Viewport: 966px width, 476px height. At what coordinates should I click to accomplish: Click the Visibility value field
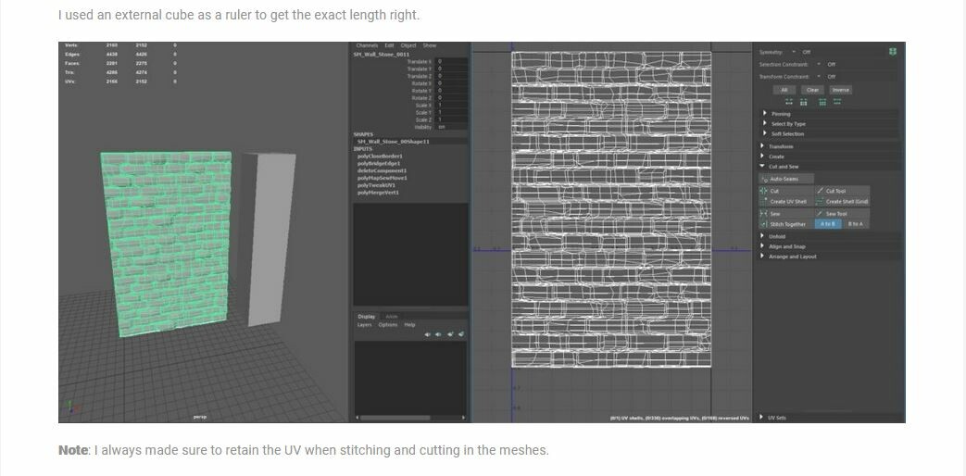[x=452, y=127]
